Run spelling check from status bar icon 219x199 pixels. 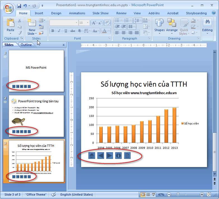pyautogui.click(x=53, y=195)
